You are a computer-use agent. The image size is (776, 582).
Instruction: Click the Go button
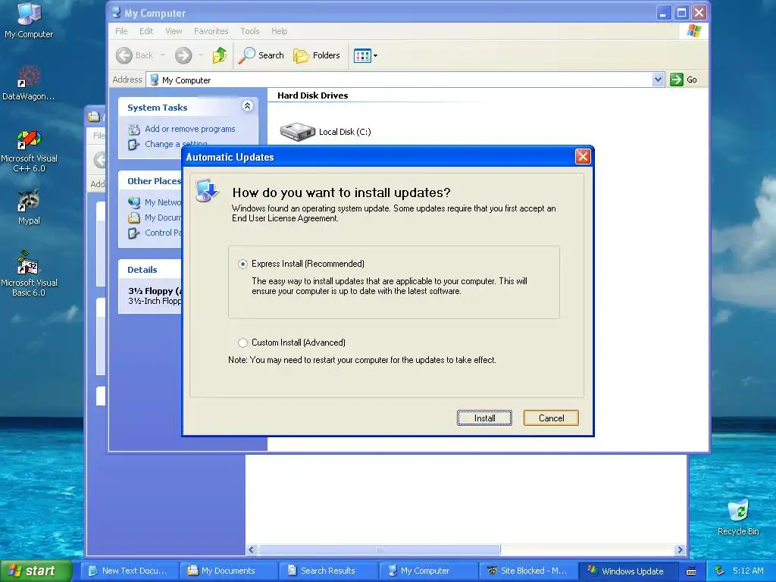[684, 80]
